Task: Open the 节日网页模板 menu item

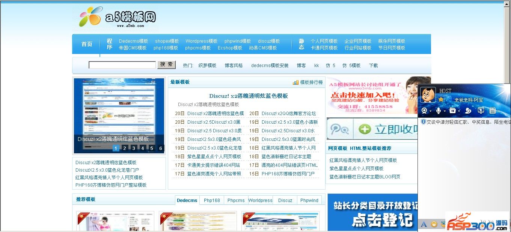Action: pos(392,48)
